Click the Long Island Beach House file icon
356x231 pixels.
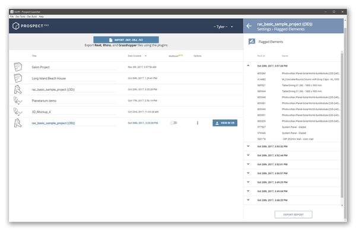18,78
